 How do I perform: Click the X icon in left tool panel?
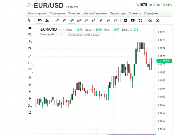tap(30, 28)
